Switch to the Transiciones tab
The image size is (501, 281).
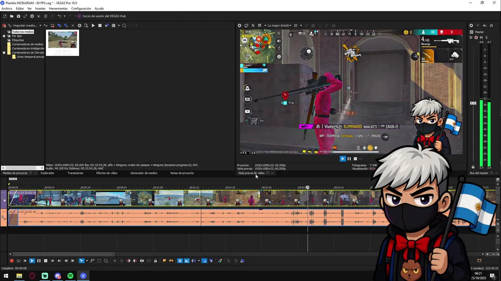(75, 173)
